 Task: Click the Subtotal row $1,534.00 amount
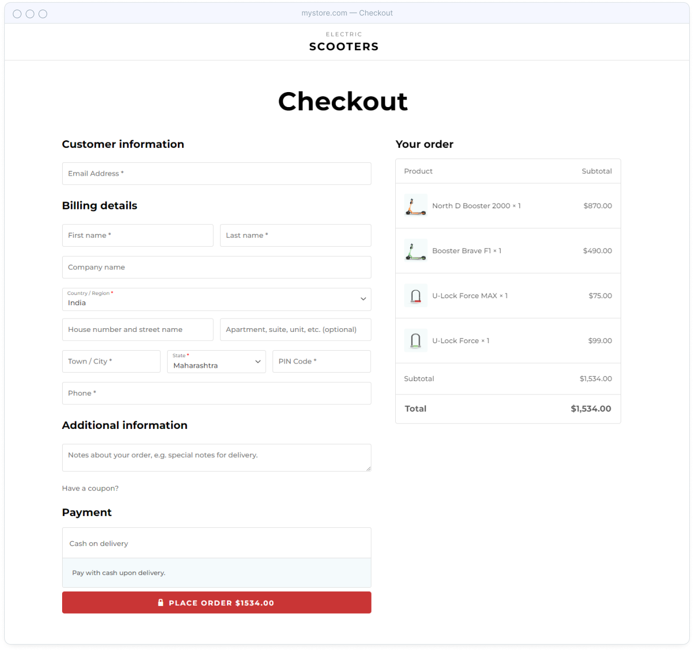coord(595,379)
